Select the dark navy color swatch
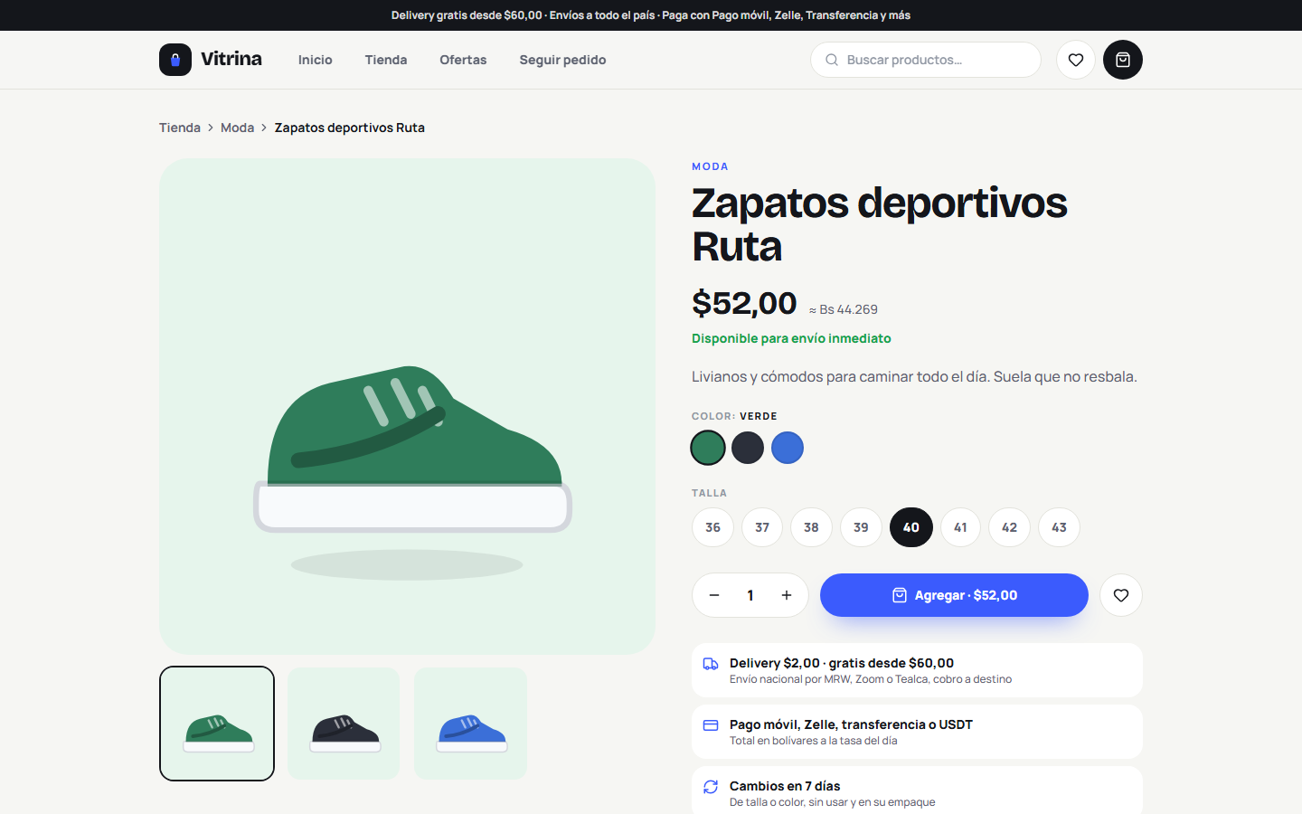 pos(748,448)
